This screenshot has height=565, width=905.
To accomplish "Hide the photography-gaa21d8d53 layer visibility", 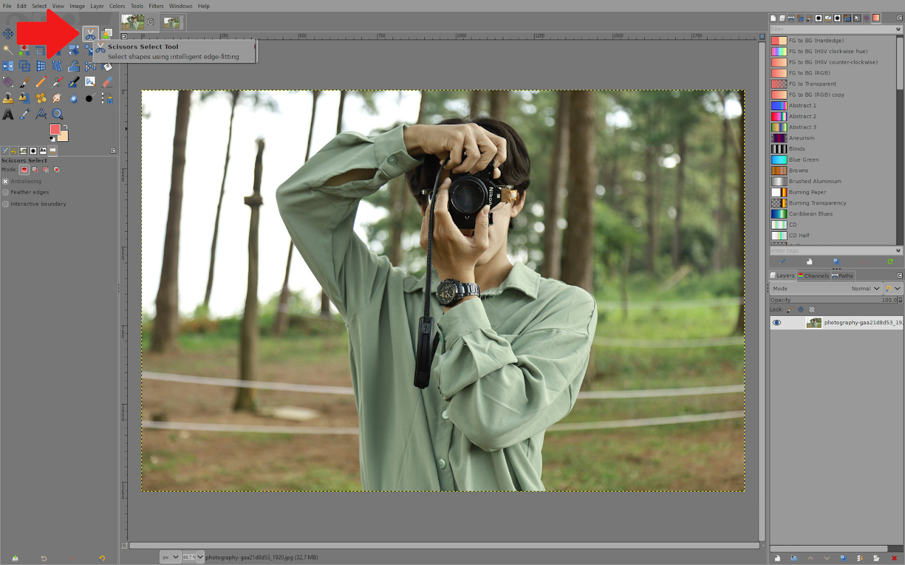I will click(777, 322).
